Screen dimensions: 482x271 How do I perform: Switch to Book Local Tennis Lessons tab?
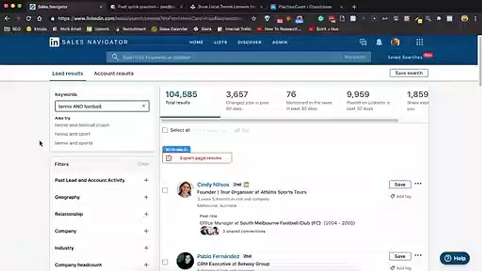click(226, 7)
